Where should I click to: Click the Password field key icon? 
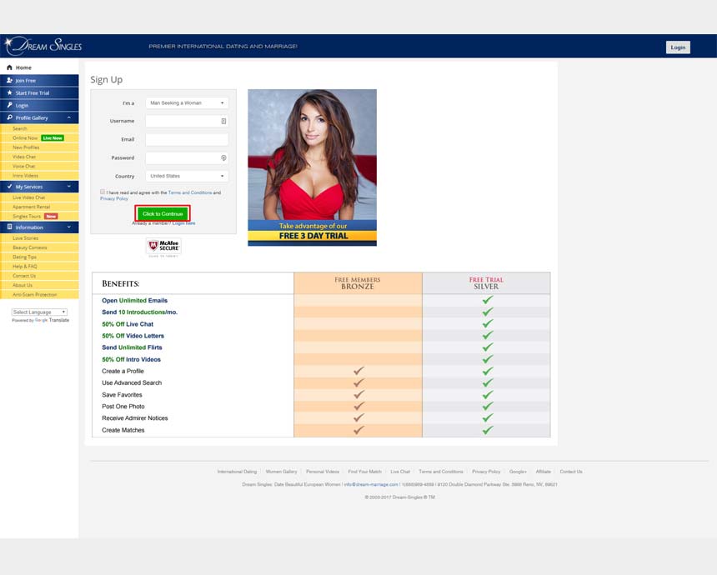pyautogui.click(x=223, y=157)
